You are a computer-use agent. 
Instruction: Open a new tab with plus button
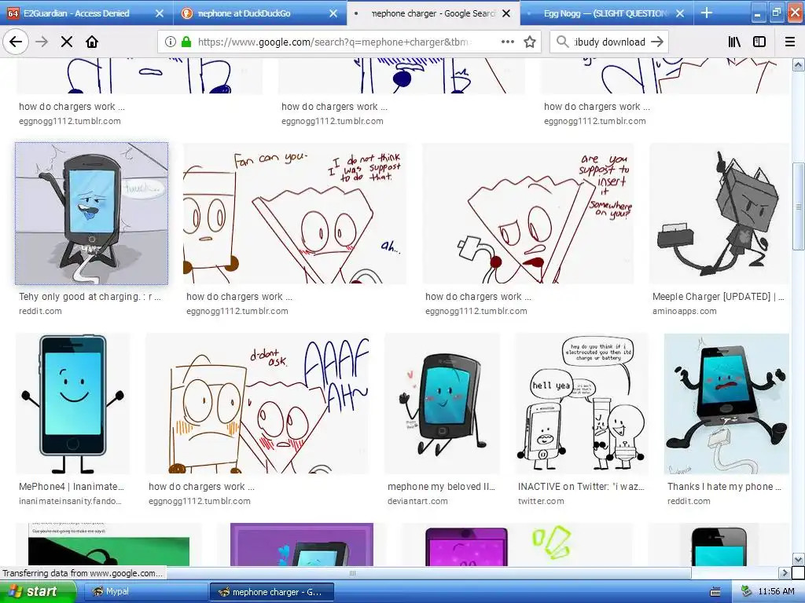click(707, 13)
